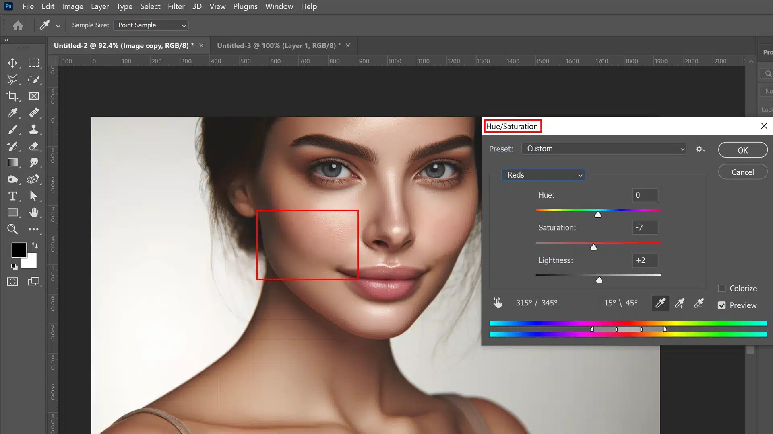Click the Hue slider handle
The image size is (773, 434).
point(598,214)
